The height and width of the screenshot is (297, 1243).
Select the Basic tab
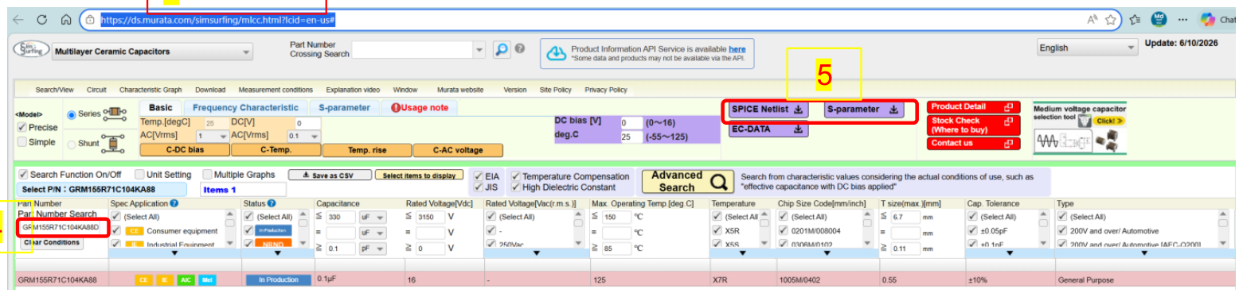click(x=161, y=108)
